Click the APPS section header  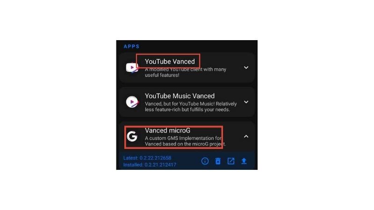point(131,46)
